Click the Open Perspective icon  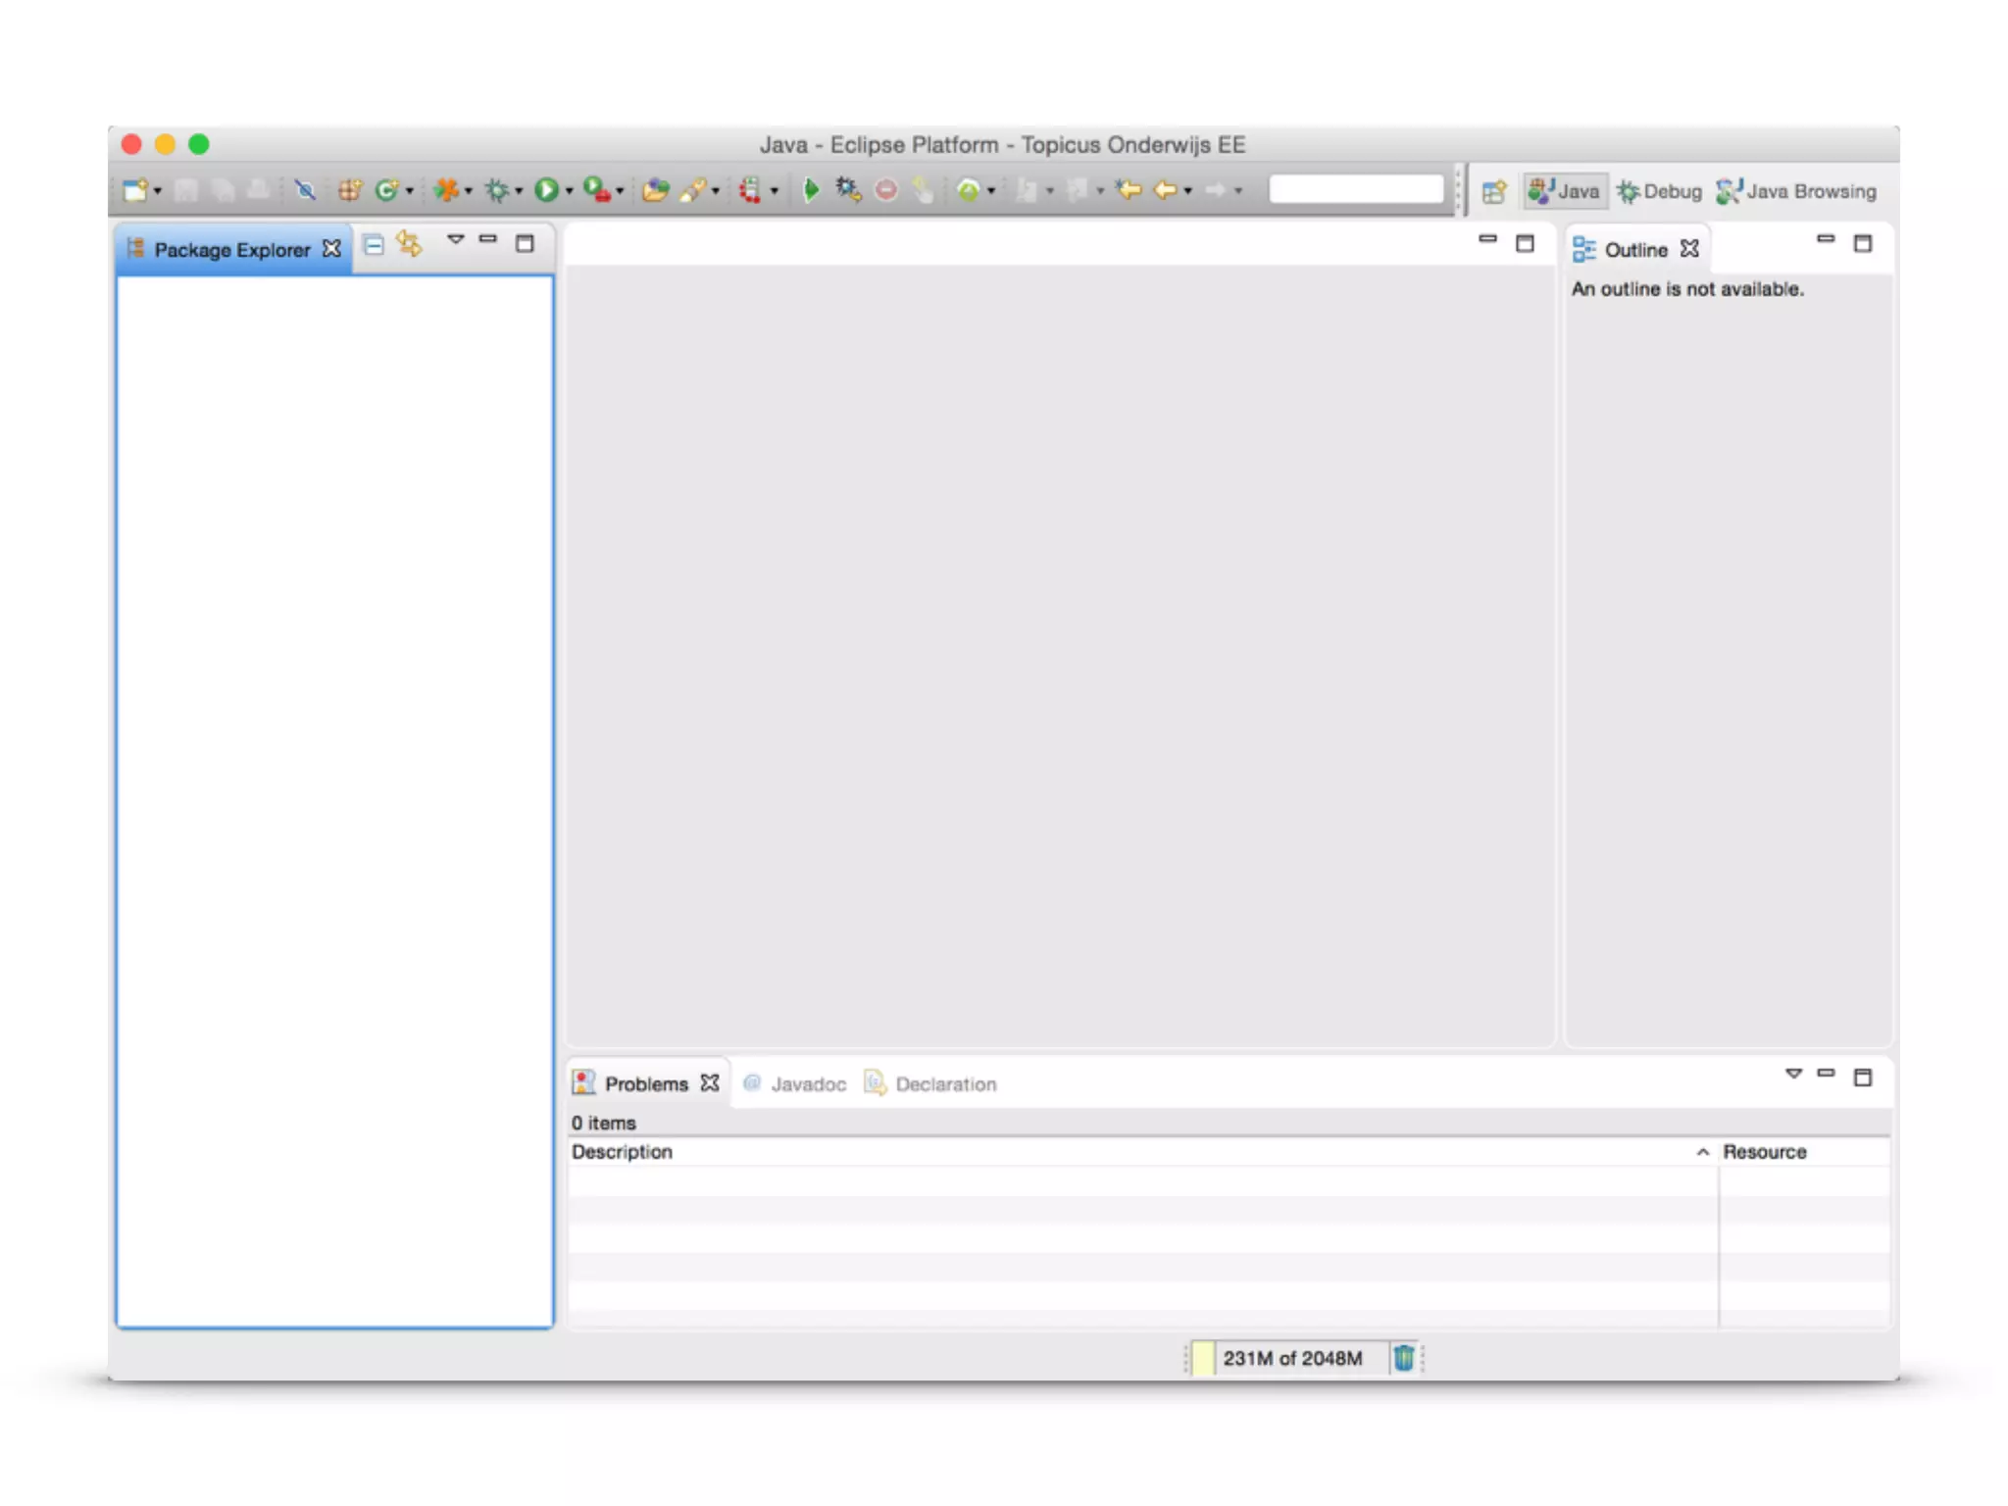pos(1493,192)
